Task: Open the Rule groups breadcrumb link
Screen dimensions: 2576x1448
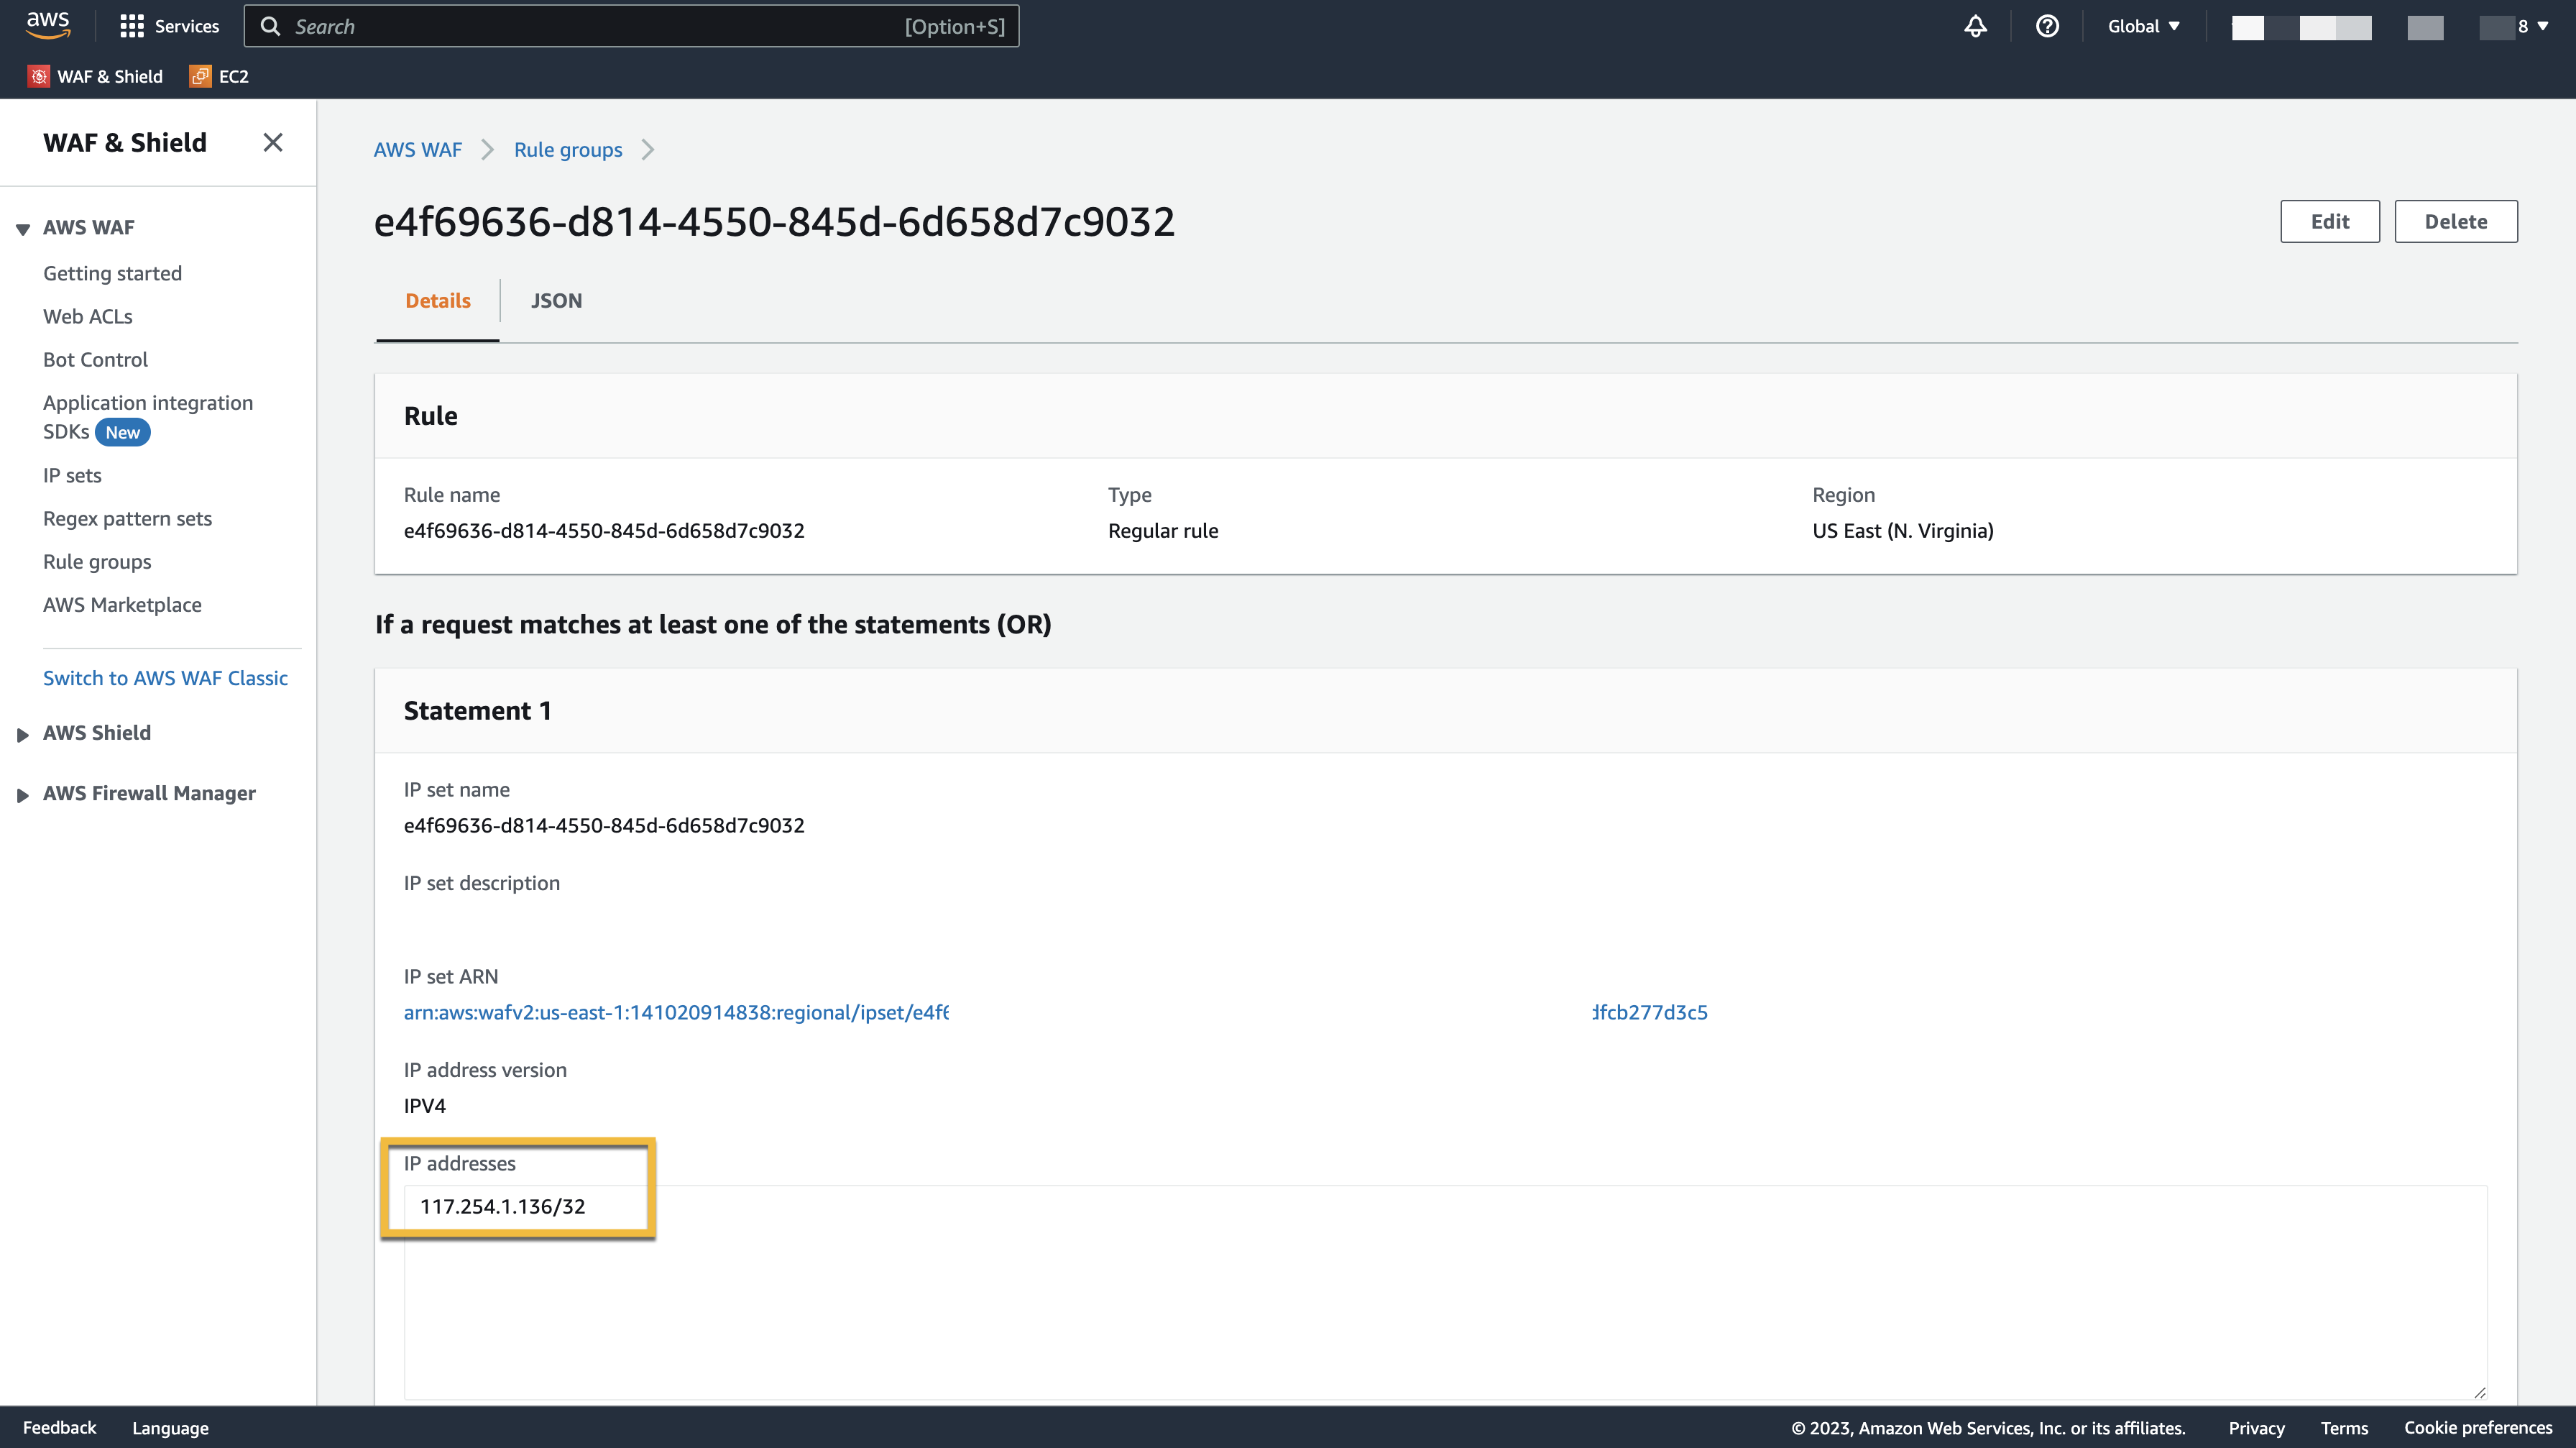Action: (567, 150)
